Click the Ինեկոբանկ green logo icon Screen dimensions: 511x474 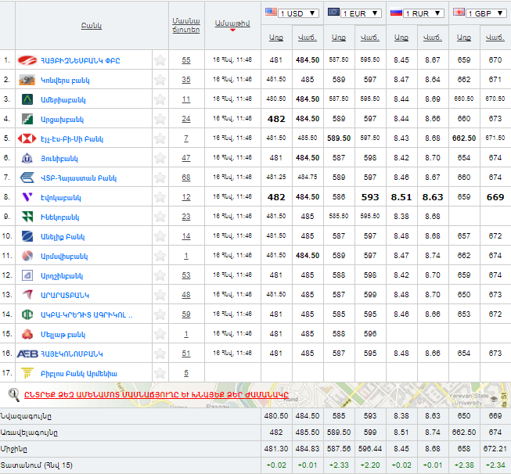27,217
